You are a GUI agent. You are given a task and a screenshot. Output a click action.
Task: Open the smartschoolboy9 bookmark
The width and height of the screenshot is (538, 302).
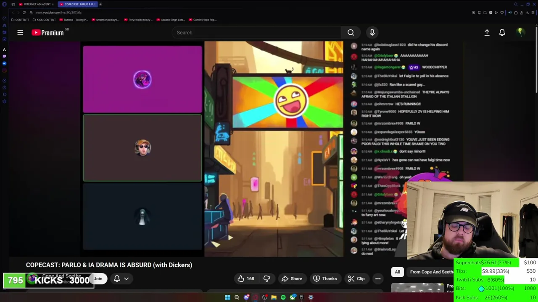[105, 20]
